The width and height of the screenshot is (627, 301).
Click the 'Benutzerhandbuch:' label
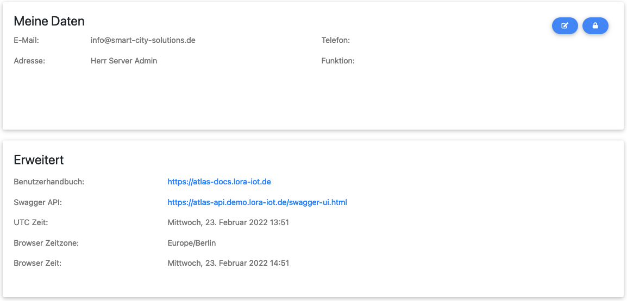49,182
